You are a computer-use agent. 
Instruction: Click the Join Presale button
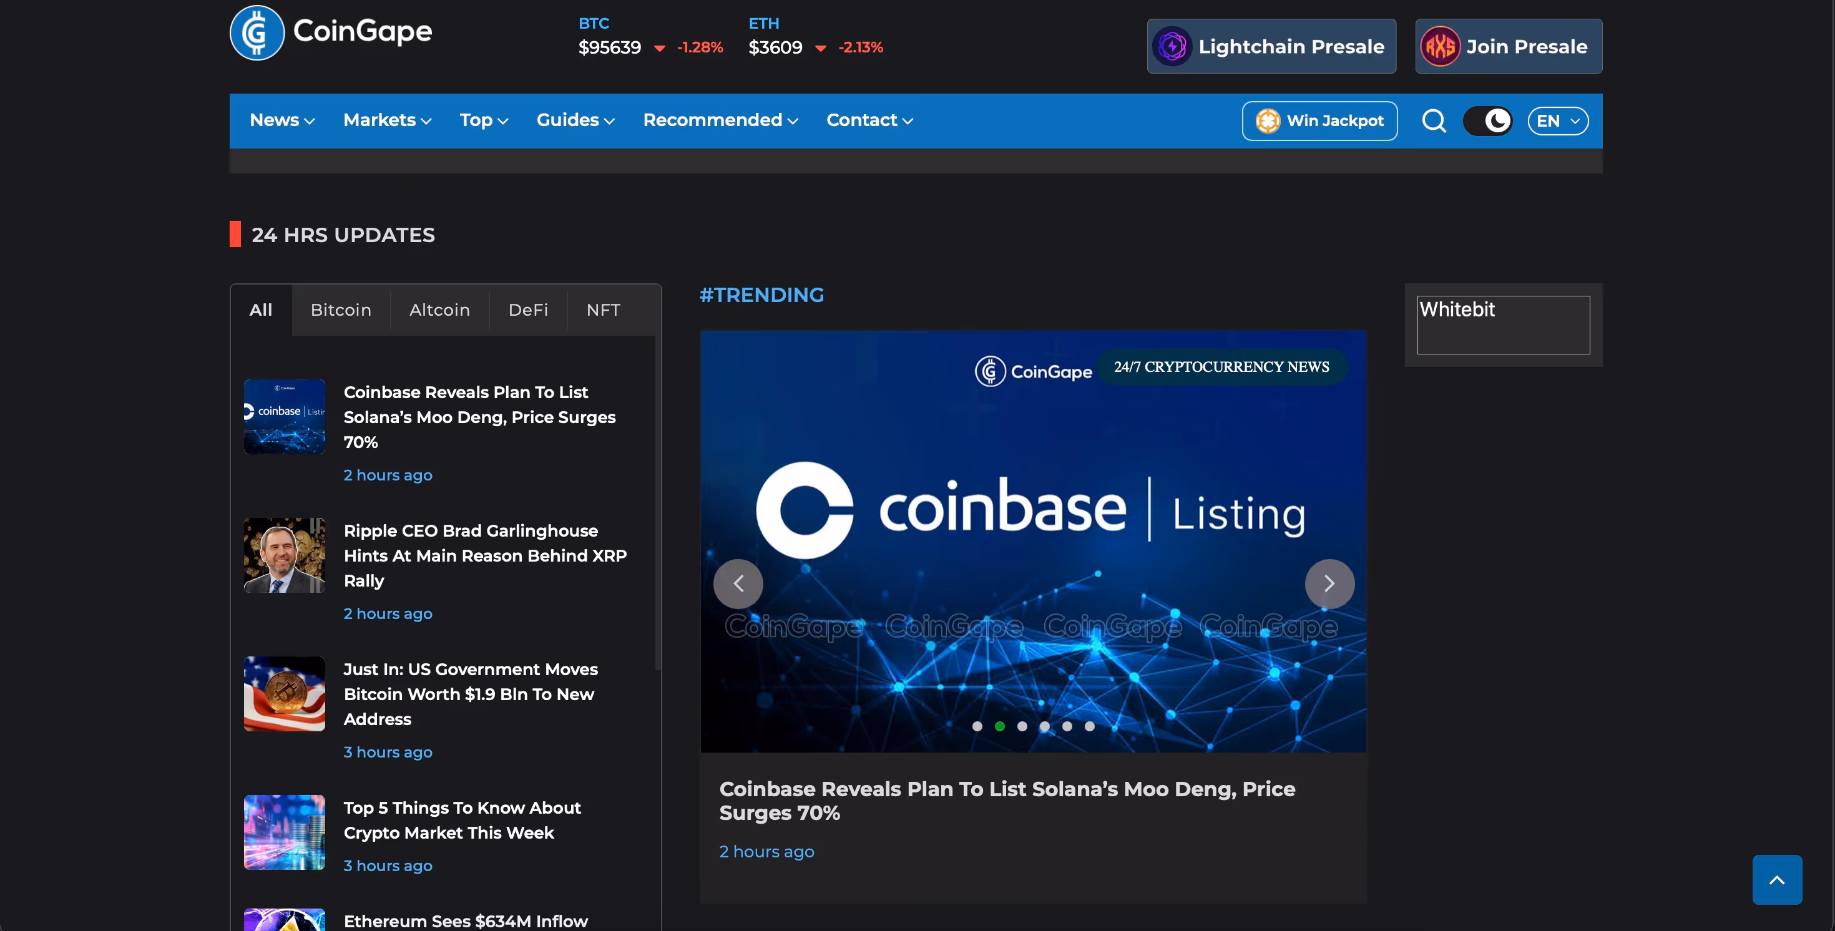(x=1508, y=46)
